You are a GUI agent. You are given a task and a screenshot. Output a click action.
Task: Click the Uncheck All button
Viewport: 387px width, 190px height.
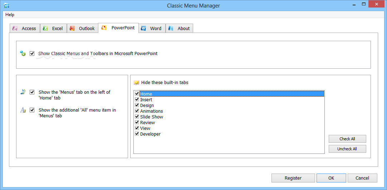(x=347, y=149)
